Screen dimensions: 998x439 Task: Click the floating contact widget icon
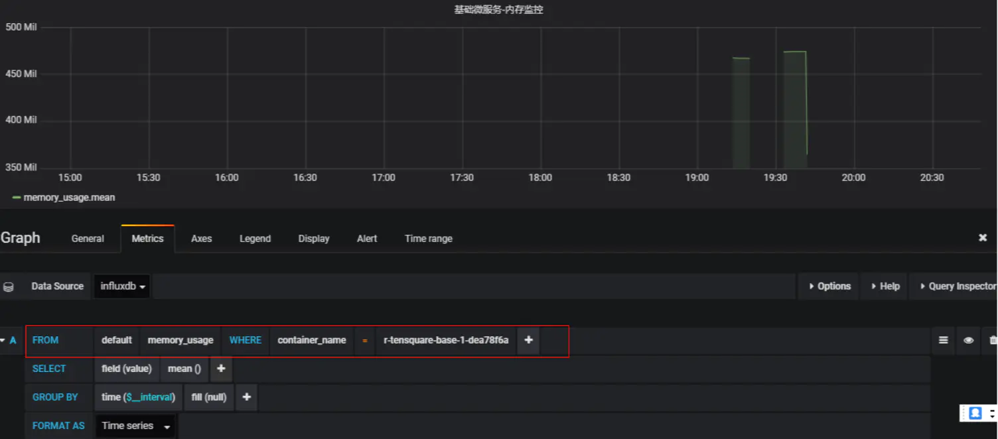[x=975, y=413]
